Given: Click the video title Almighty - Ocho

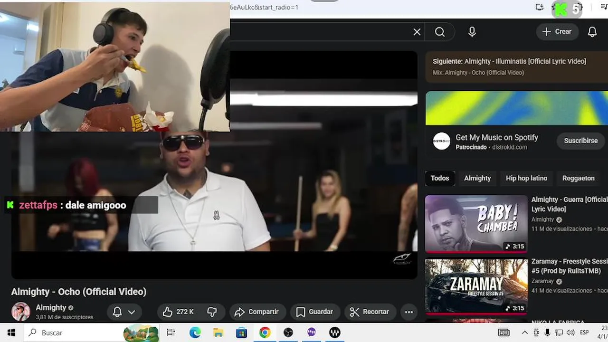Looking at the screenshot, I should (79, 292).
